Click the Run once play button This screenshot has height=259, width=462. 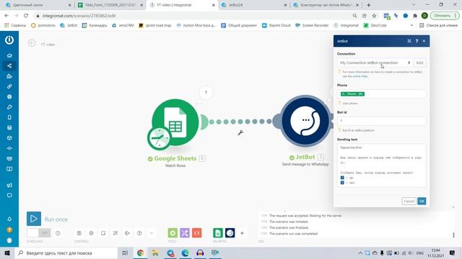[x=34, y=219]
